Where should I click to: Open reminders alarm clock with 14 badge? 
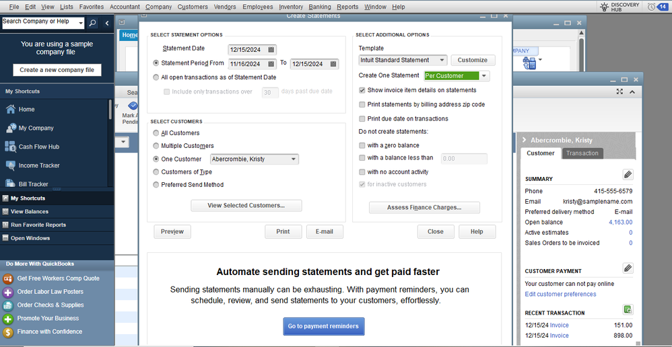658,7
